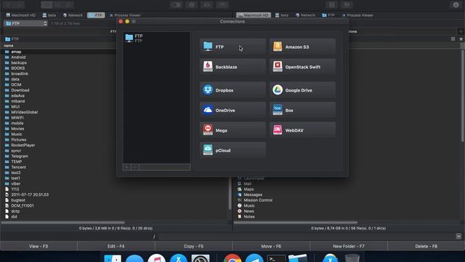Click Edit - F4 button
This screenshot has width=465, height=262.
tap(116, 246)
